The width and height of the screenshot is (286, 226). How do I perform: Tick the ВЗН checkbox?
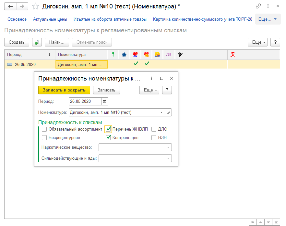(154, 138)
